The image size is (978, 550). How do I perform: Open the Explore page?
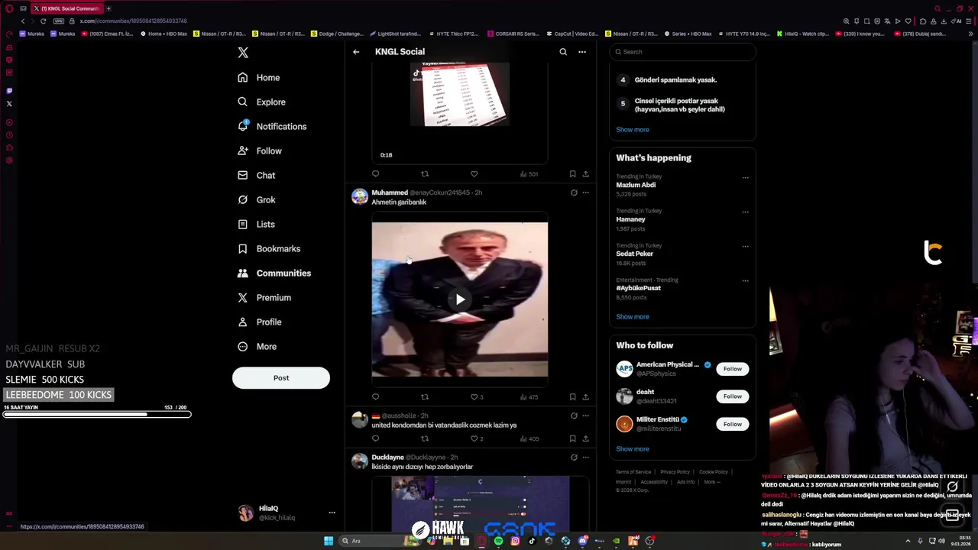[262, 102]
